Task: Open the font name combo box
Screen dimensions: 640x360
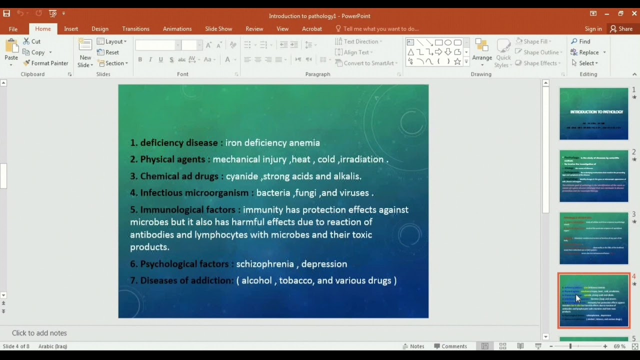Action: point(157,45)
